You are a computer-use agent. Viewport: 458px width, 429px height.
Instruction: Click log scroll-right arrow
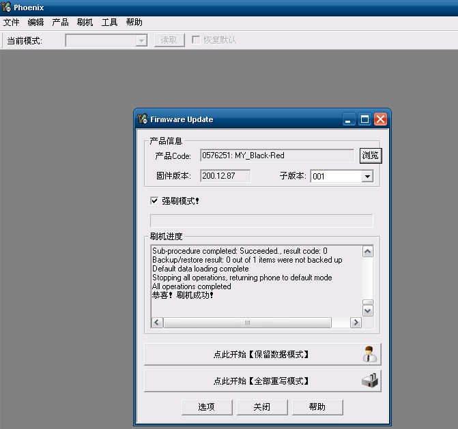pyautogui.click(x=356, y=323)
